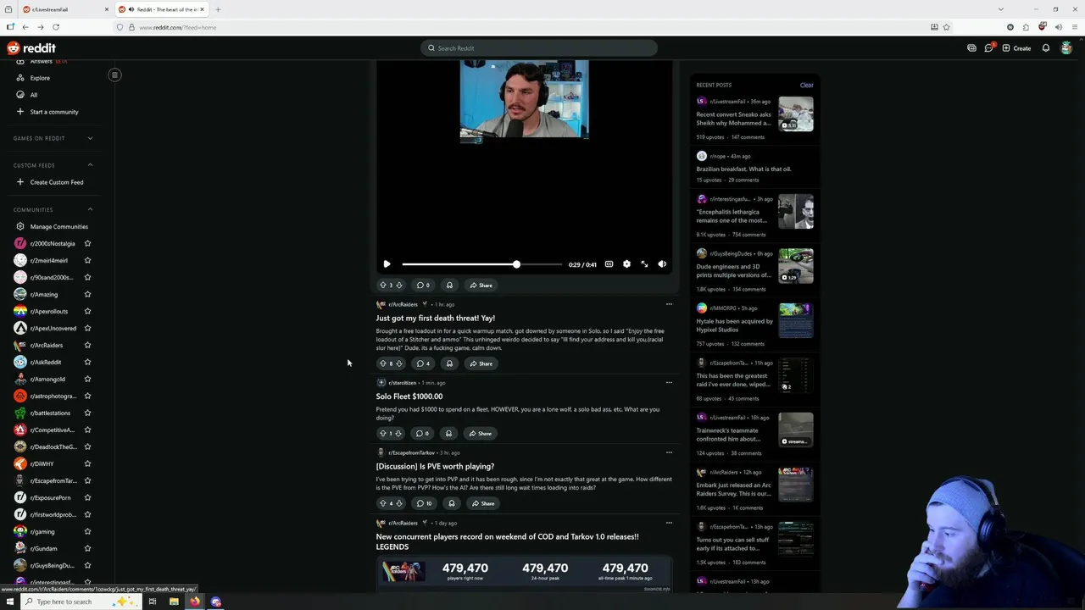The width and height of the screenshot is (1085, 610).
Task: Share the Solo Fleet post
Action: pyautogui.click(x=480, y=434)
